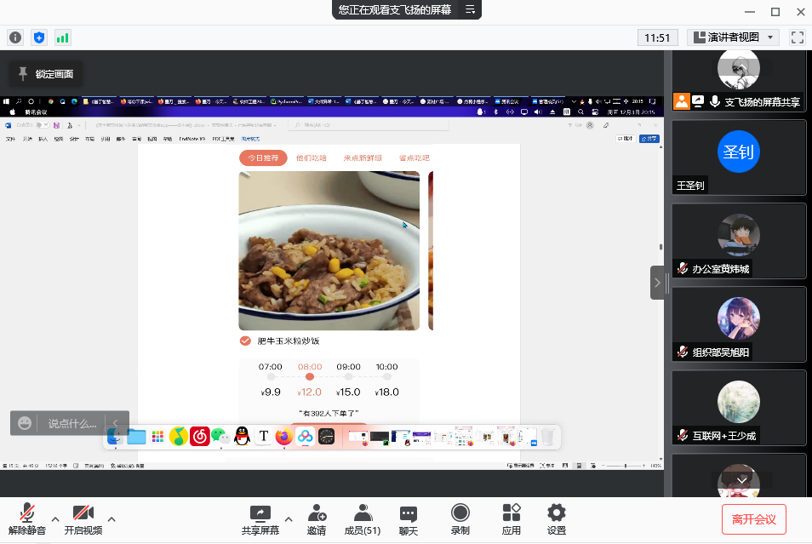This screenshot has width=812, height=544.
Task: Toggle 锁定画面 to pin the screen
Action: (45, 73)
